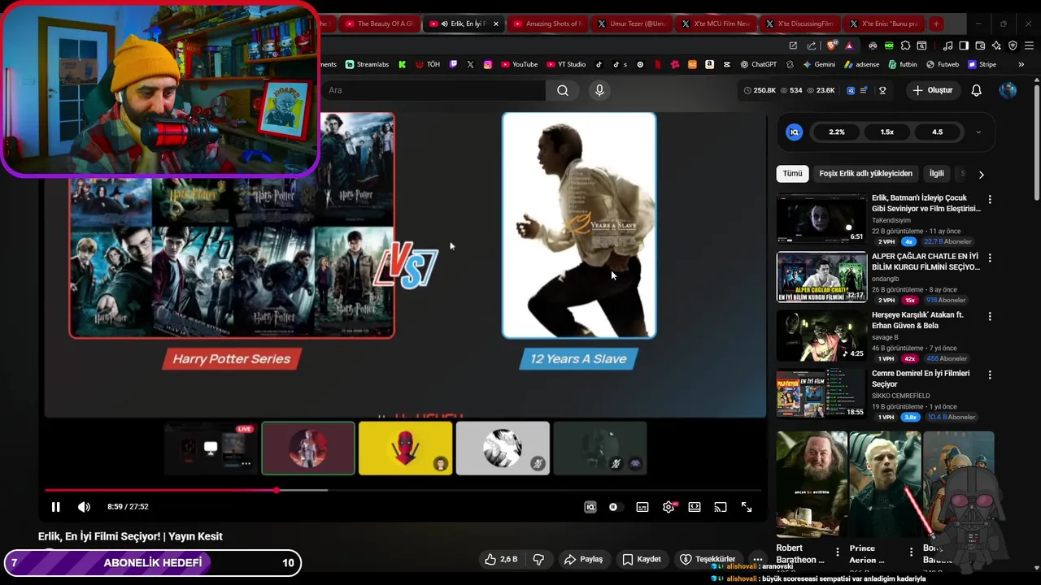Open the Stripe bookmark

point(982,64)
